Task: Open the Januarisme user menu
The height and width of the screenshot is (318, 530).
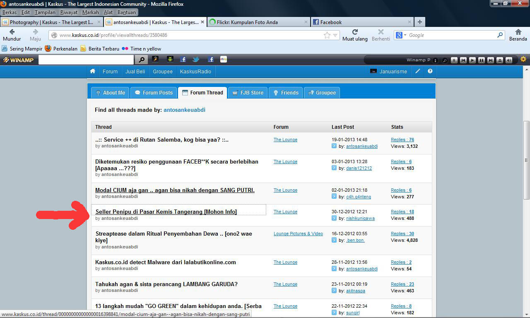Action: 388,71
